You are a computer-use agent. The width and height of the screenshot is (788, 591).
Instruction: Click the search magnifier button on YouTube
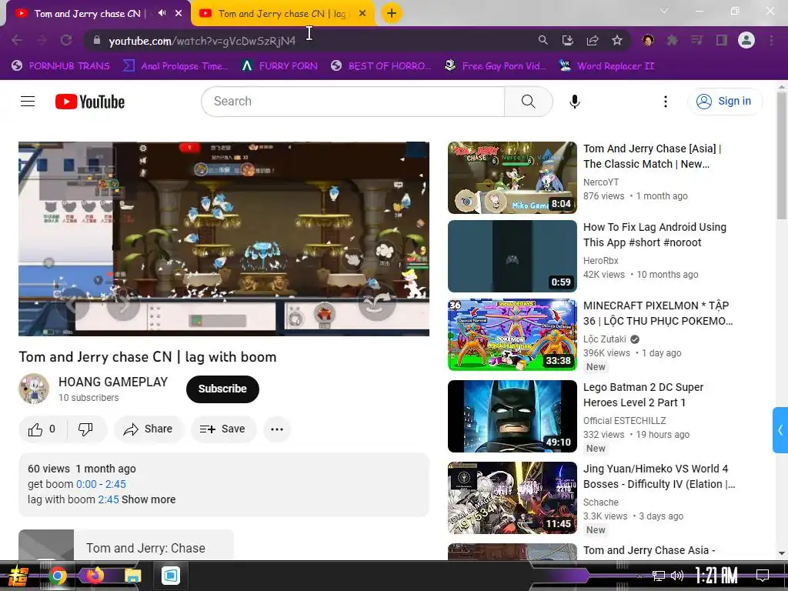(528, 102)
